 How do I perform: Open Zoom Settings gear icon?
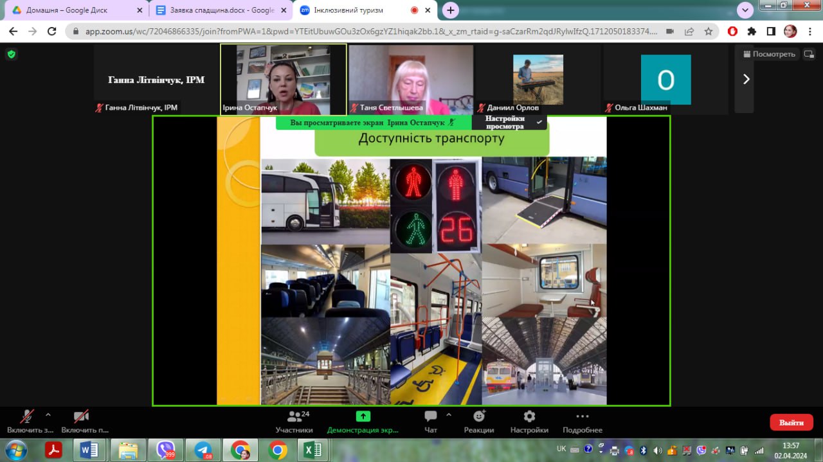click(x=529, y=416)
